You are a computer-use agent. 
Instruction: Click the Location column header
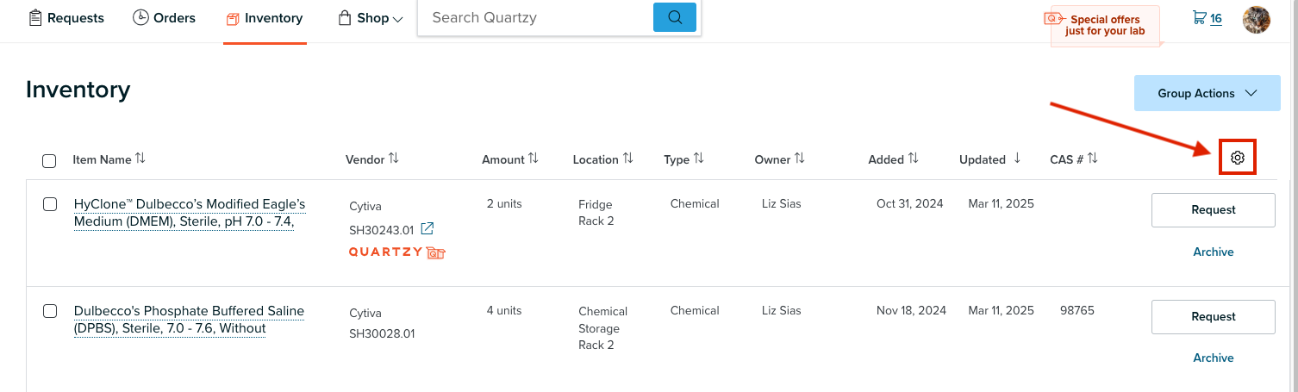pyautogui.click(x=596, y=159)
